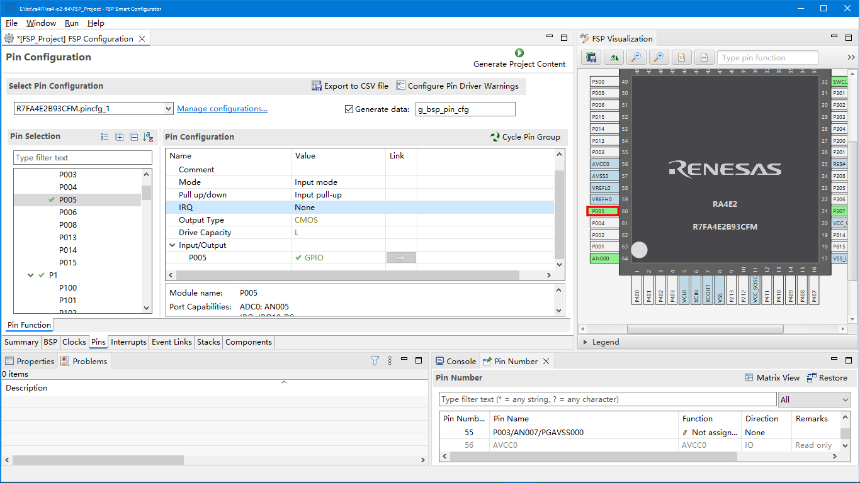Select P006 in the pin tree
This screenshot has height=483, width=860.
[x=68, y=213]
